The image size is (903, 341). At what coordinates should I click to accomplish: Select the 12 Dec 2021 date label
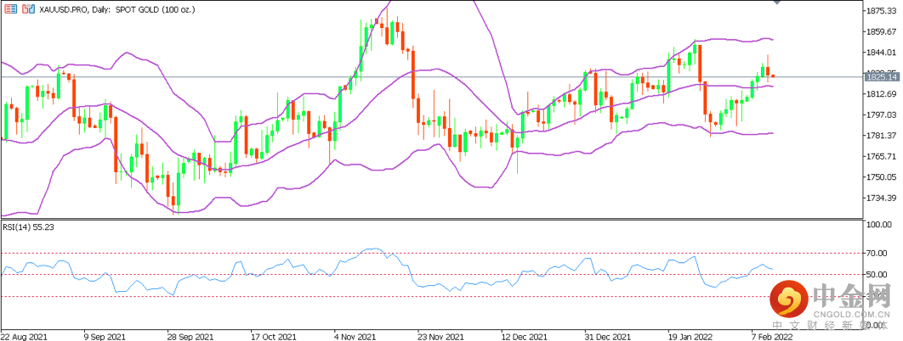(x=522, y=336)
